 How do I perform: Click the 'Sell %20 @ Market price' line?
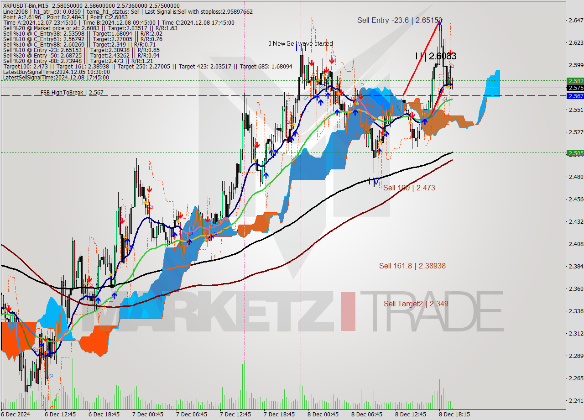(x=90, y=28)
